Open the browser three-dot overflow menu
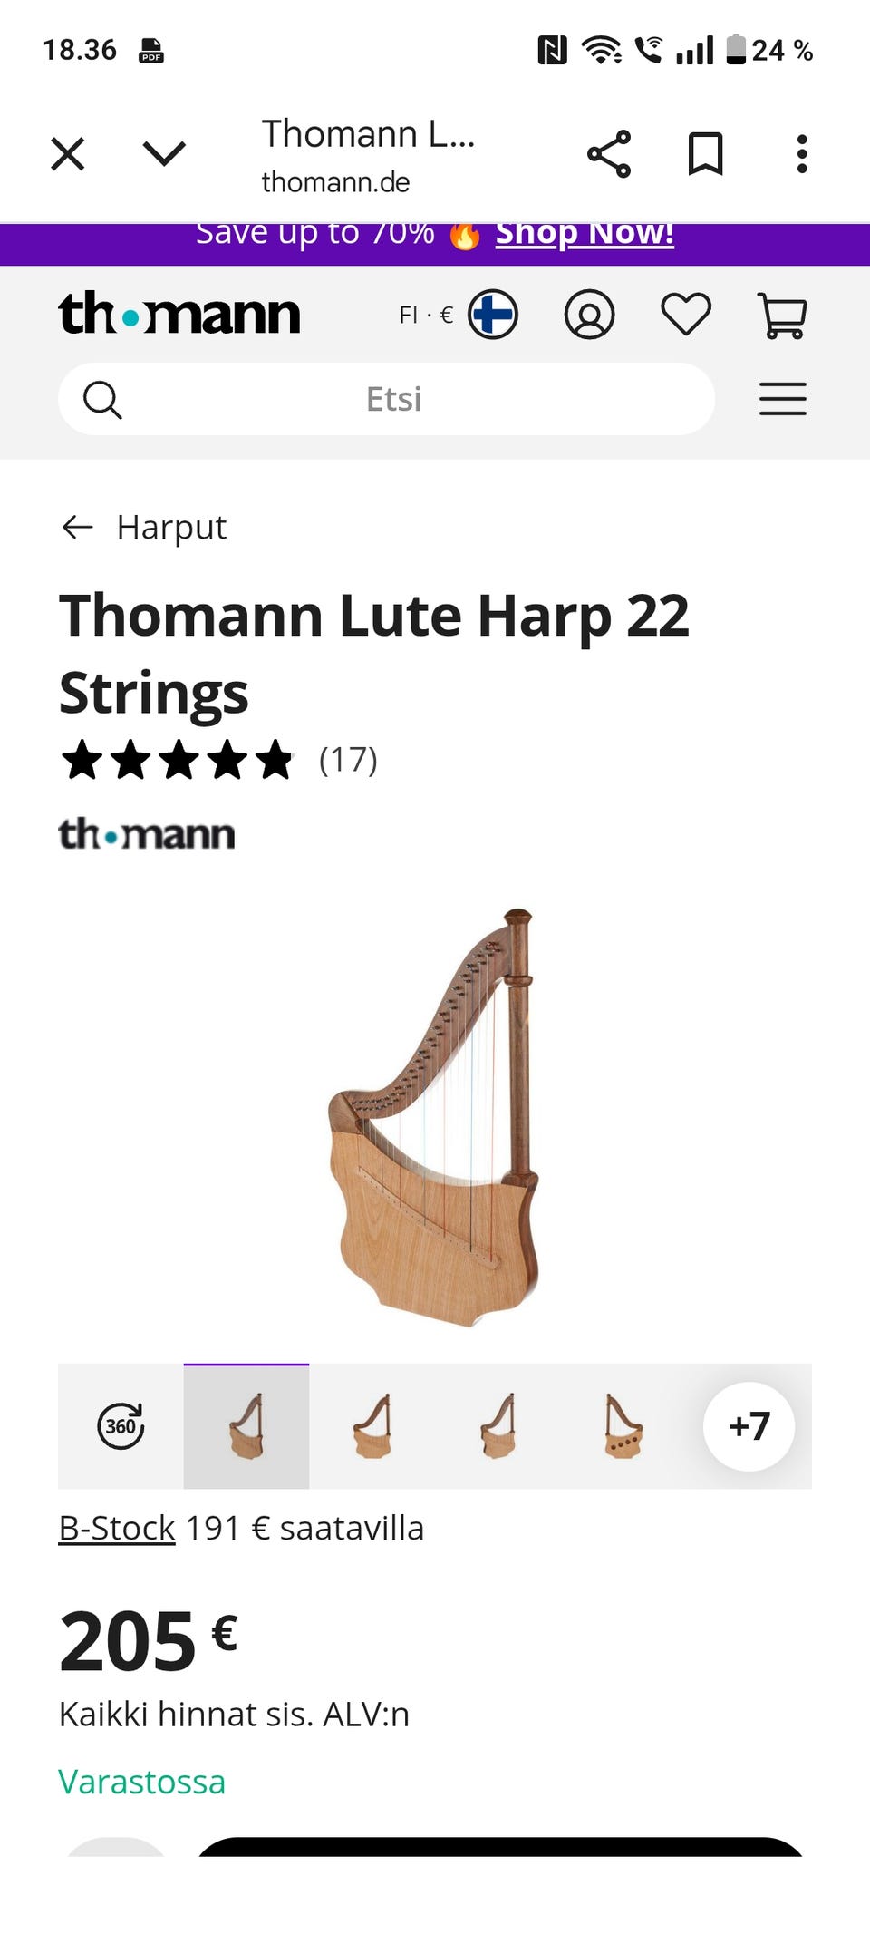 (x=801, y=154)
